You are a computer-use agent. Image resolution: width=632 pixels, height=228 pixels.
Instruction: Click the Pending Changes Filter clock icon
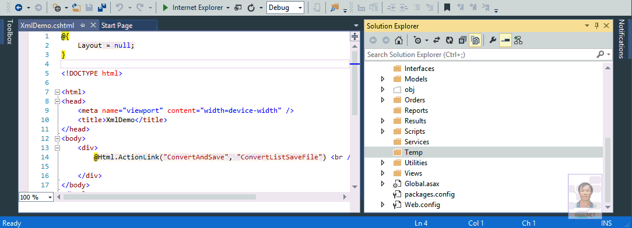pyautogui.click(x=417, y=40)
